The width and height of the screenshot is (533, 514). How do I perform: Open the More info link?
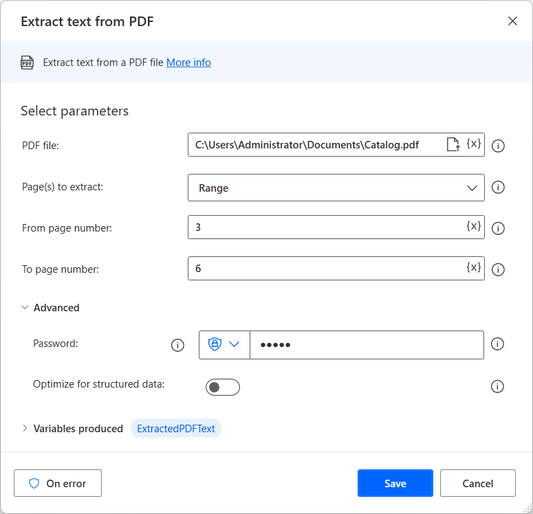188,63
